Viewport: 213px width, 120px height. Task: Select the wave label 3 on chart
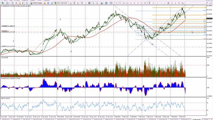coord(60,19)
